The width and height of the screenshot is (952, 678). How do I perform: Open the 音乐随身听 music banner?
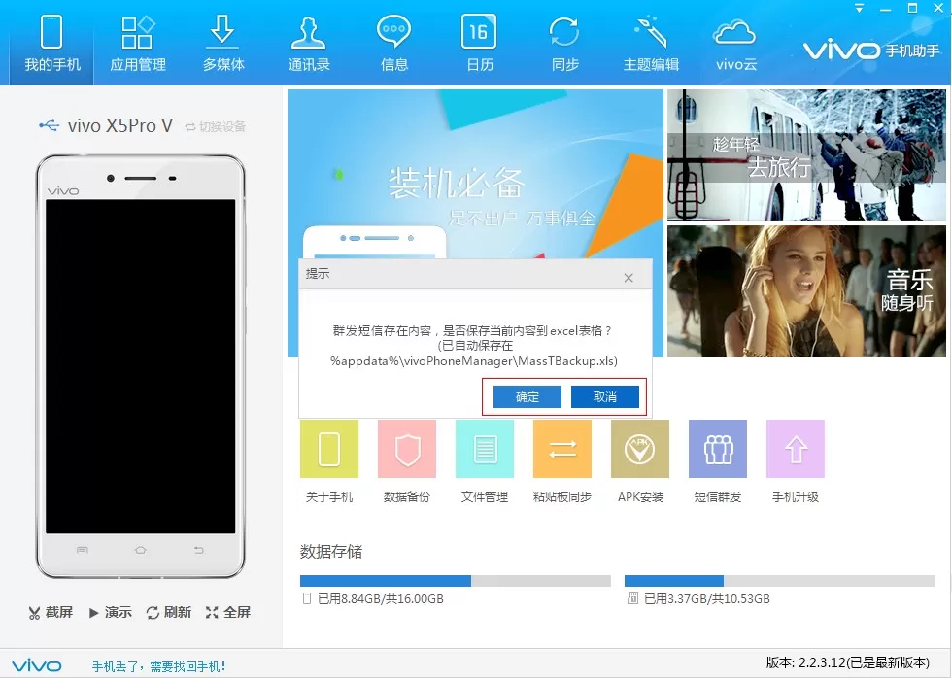click(x=806, y=291)
